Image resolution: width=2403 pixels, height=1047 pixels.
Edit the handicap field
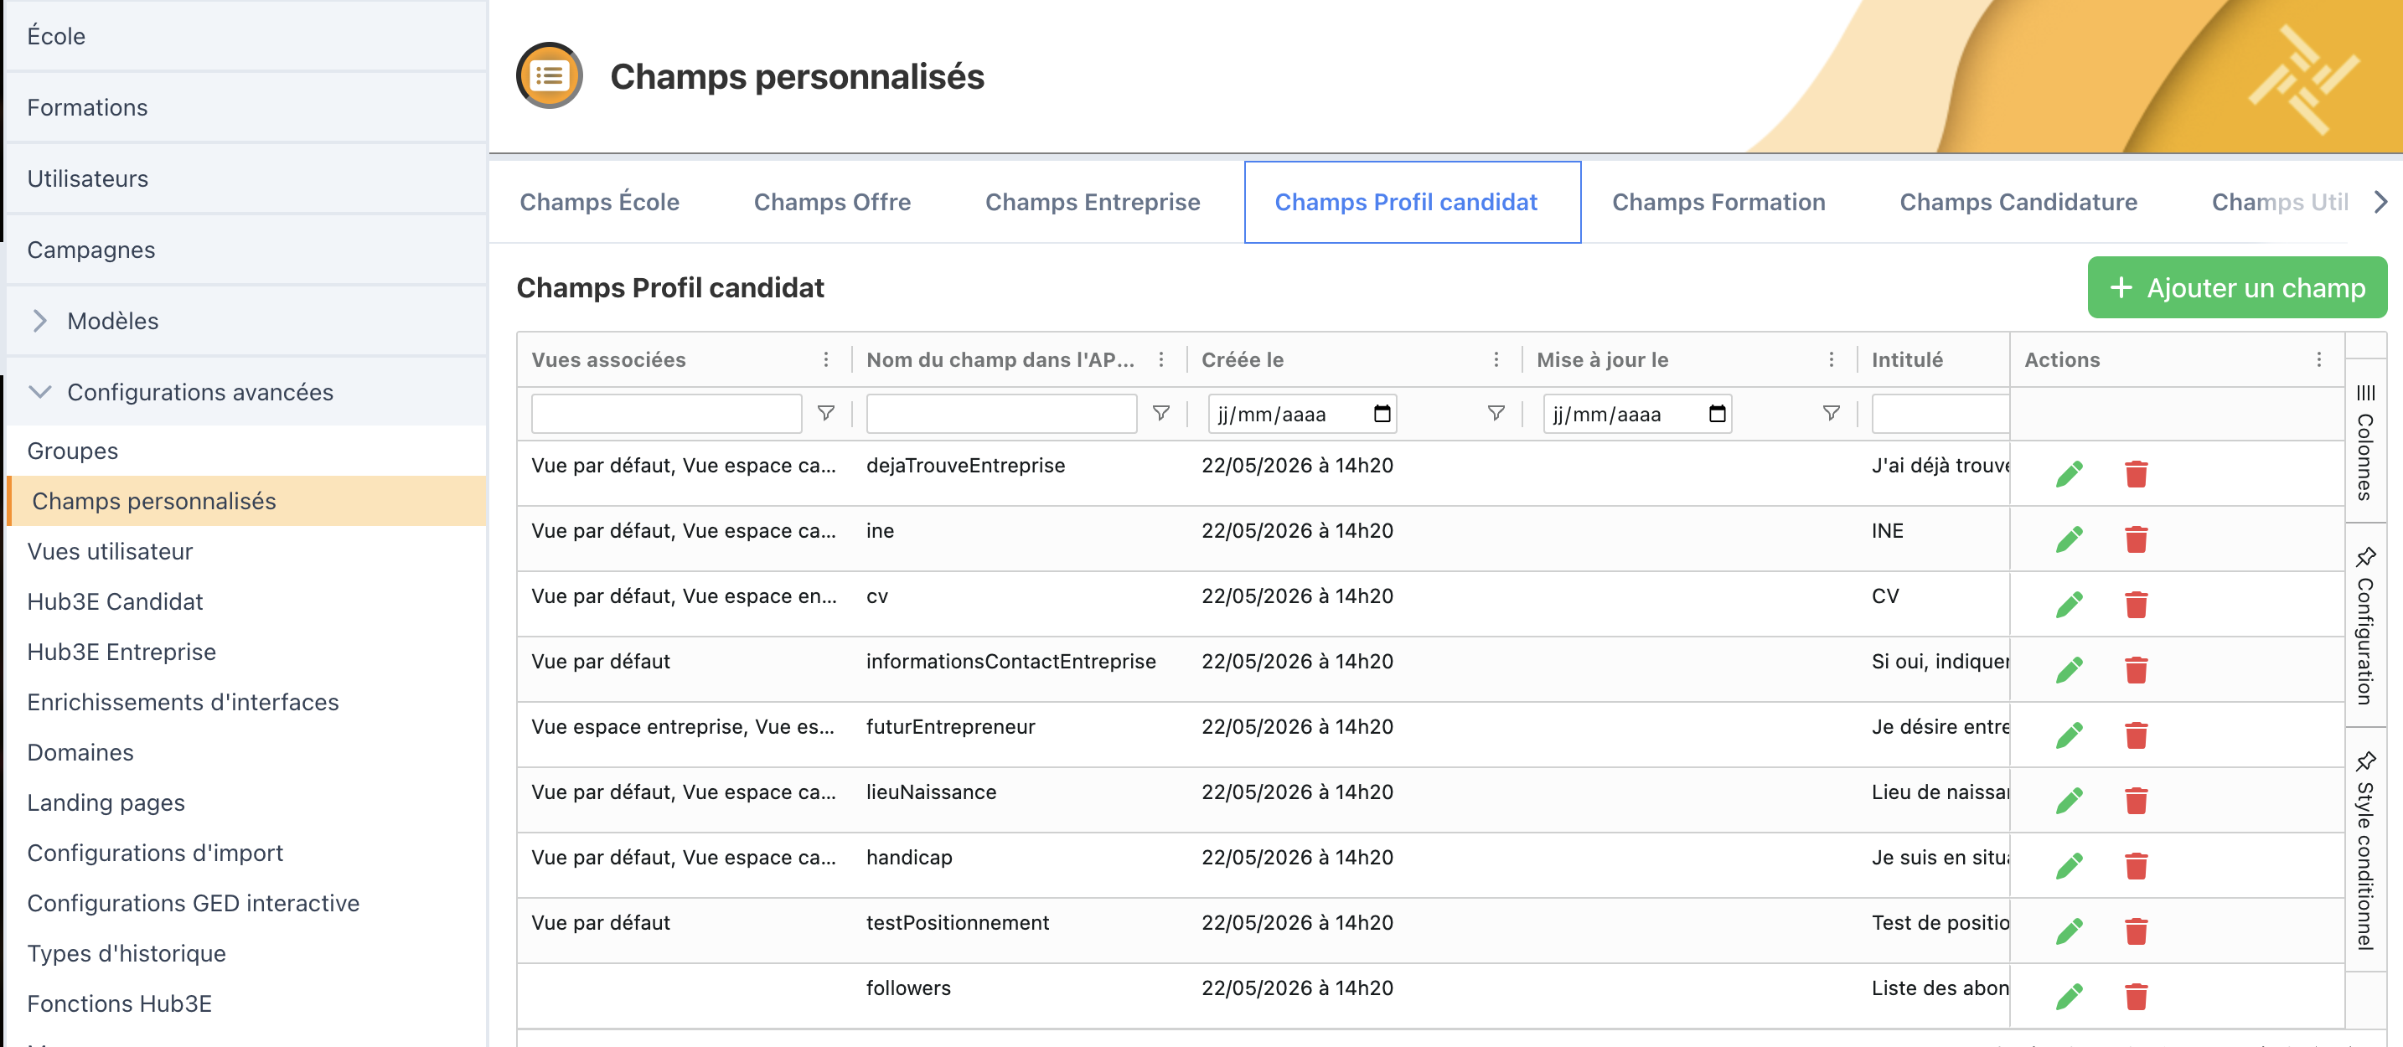[2069, 865]
